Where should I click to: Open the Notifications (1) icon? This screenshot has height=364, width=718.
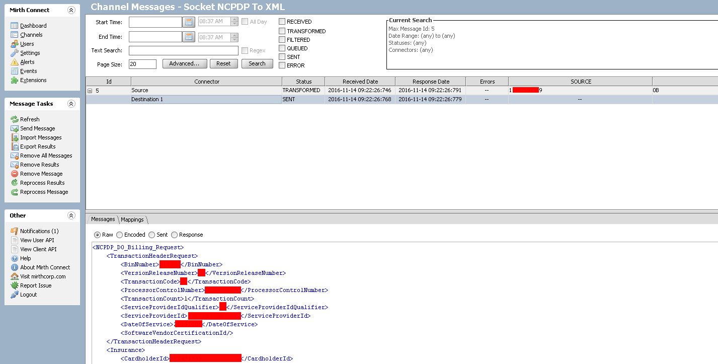[x=15, y=231]
